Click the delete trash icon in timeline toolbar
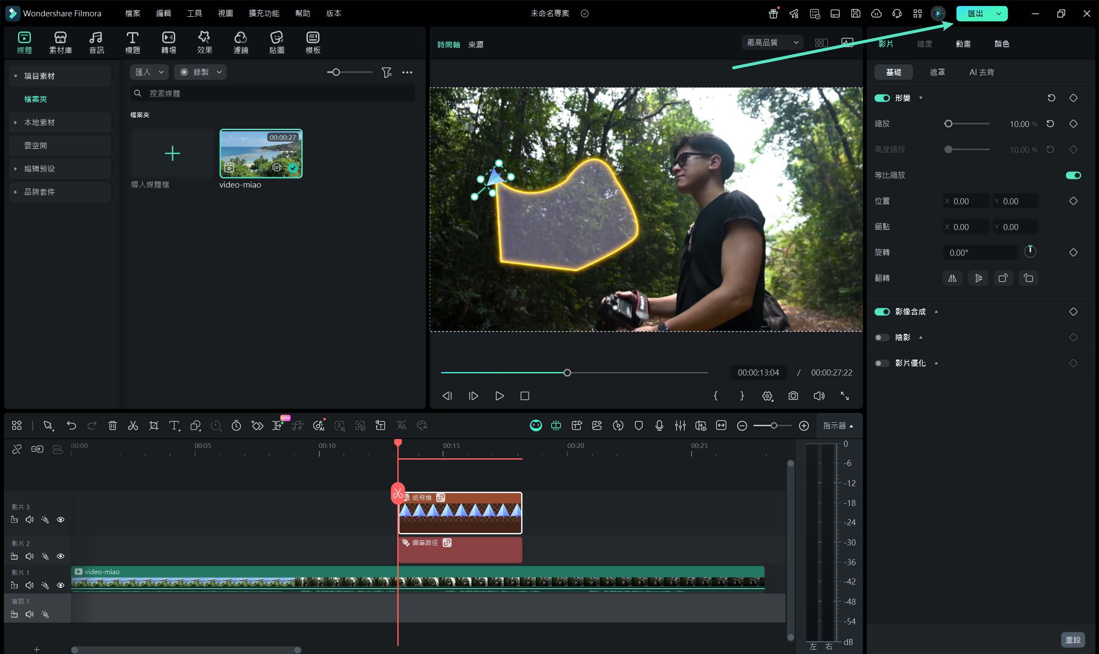1099x654 pixels. pyautogui.click(x=112, y=426)
